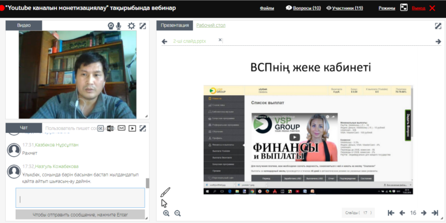Click the play-box icon in chat toolbar
446x223 pixels.
[x=132, y=128]
